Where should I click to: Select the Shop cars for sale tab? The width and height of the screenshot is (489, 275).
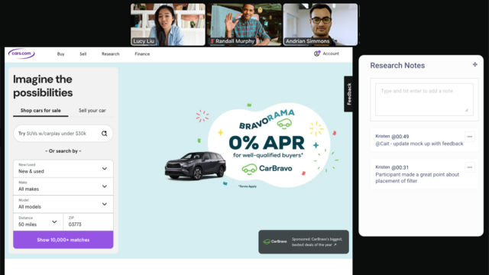40,111
